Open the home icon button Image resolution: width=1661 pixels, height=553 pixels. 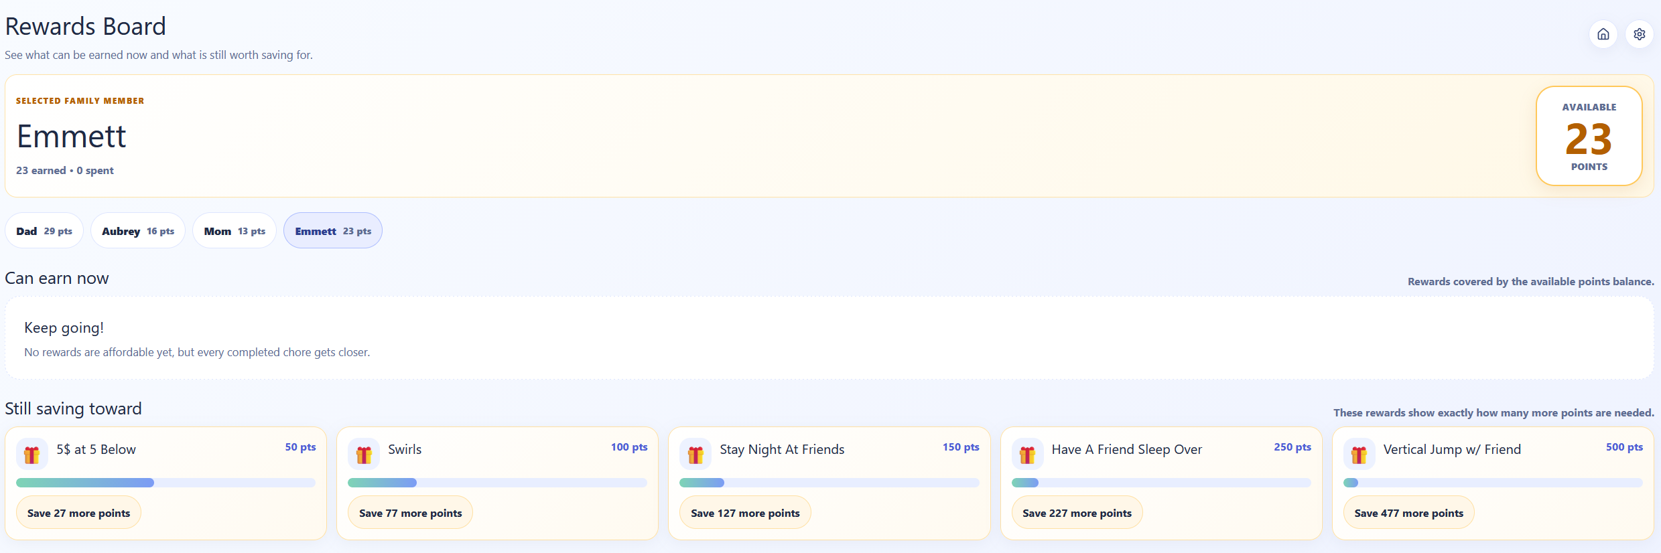point(1603,34)
